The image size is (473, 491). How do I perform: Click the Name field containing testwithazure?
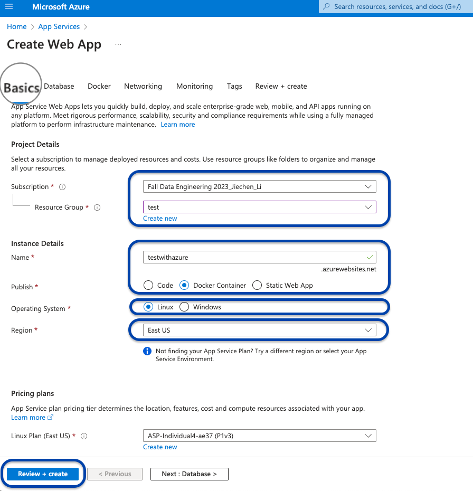coord(260,257)
